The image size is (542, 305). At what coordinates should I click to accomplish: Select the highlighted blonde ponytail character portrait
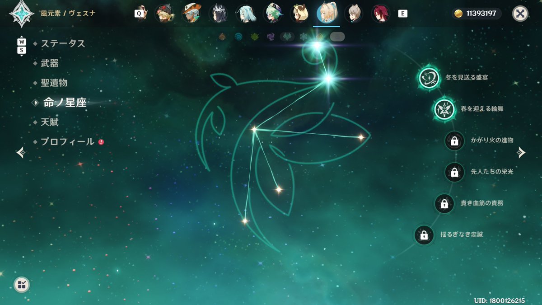point(327,13)
